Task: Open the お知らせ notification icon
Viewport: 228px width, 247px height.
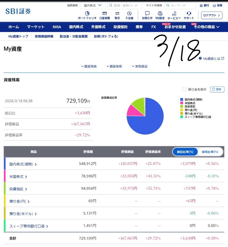Action: click(x=147, y=13)
